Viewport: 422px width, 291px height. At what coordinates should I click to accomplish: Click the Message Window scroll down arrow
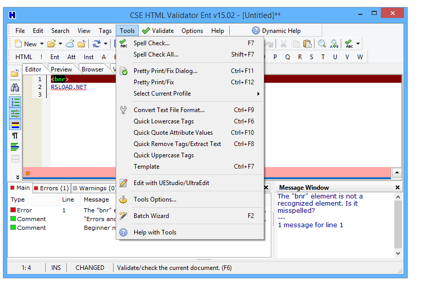(x=398, y=253)
